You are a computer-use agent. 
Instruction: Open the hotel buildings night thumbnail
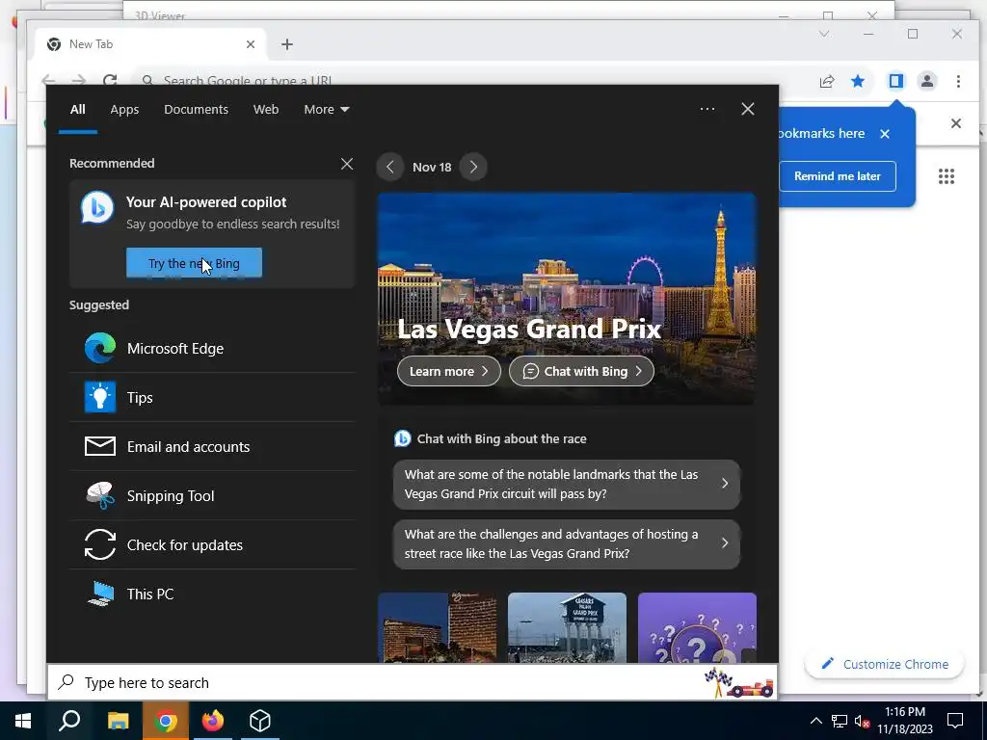(437, 627)
